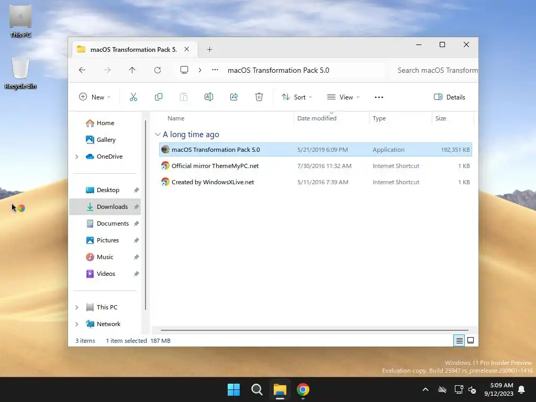Click the muted volume tray icon
The height and width of the screenshot is (402, 536).
[473, 389]
